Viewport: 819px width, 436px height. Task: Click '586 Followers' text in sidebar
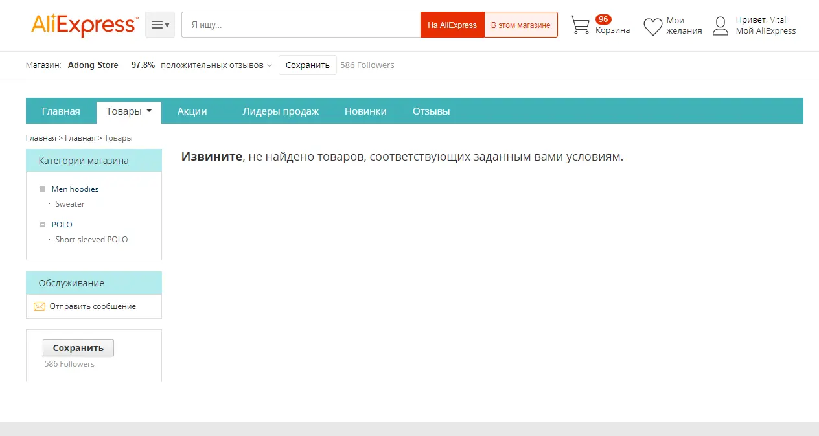coord(69,364)
